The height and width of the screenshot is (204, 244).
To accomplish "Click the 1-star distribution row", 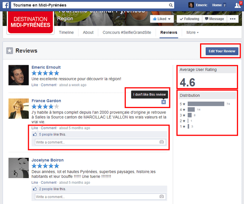I will 187,126.
